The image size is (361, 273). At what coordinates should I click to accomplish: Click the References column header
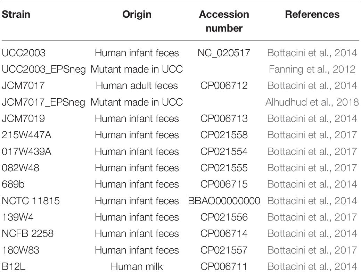click(x=312, y=14)
